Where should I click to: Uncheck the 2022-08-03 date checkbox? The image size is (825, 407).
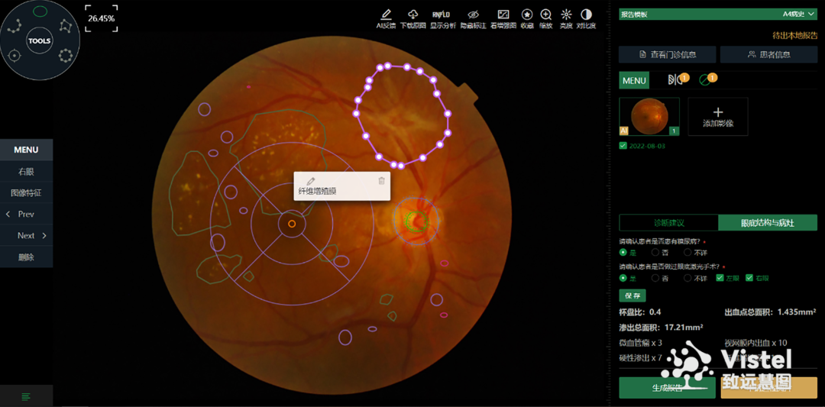coord(623,146)
